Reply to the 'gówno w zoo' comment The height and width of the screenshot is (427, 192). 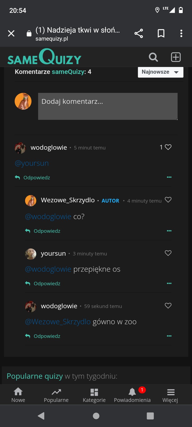click(43, 336)
